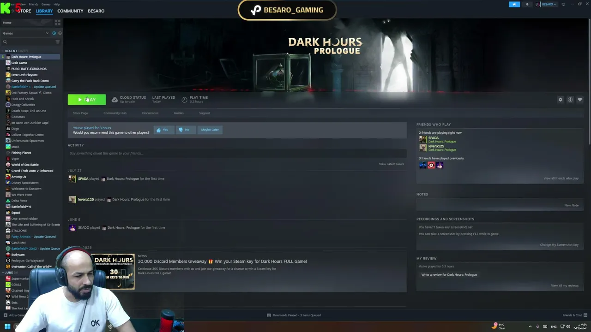This screenshot has height=332, width=591.
Task: Collapse the JUNE games section
Action: 3,273
